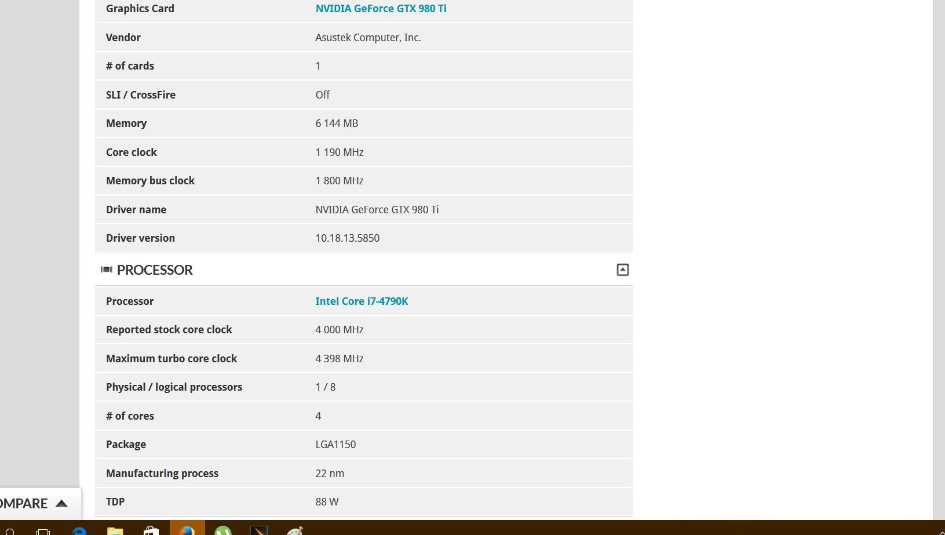Click the 'Processor' row label
945x535 pixels.
[130, 301]
